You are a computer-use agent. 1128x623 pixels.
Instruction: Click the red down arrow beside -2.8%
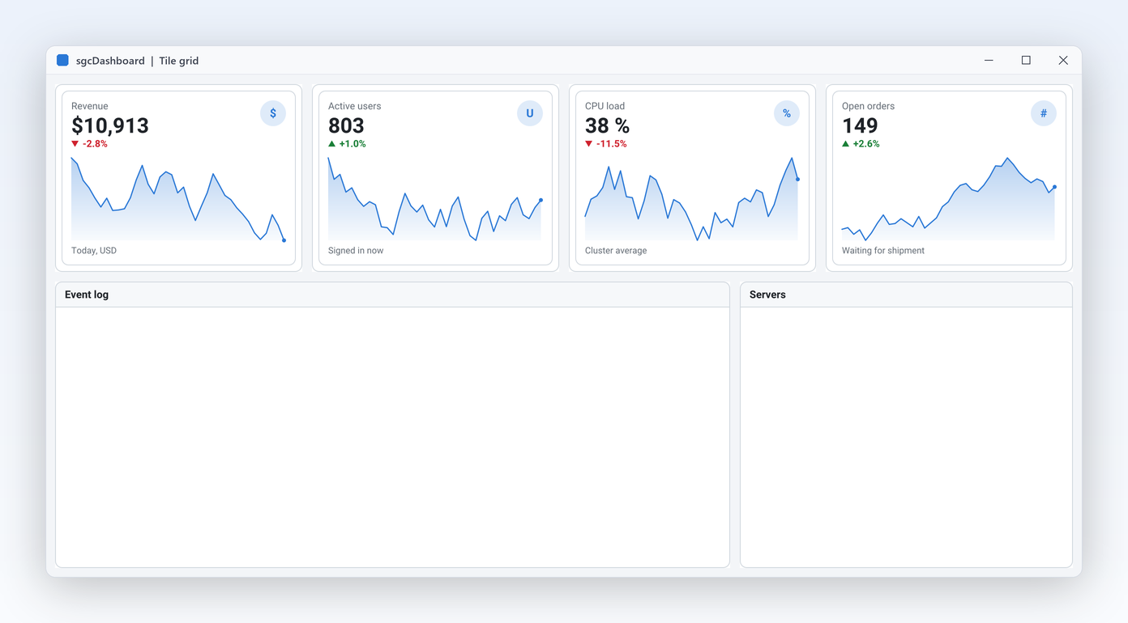pos(75,144)
